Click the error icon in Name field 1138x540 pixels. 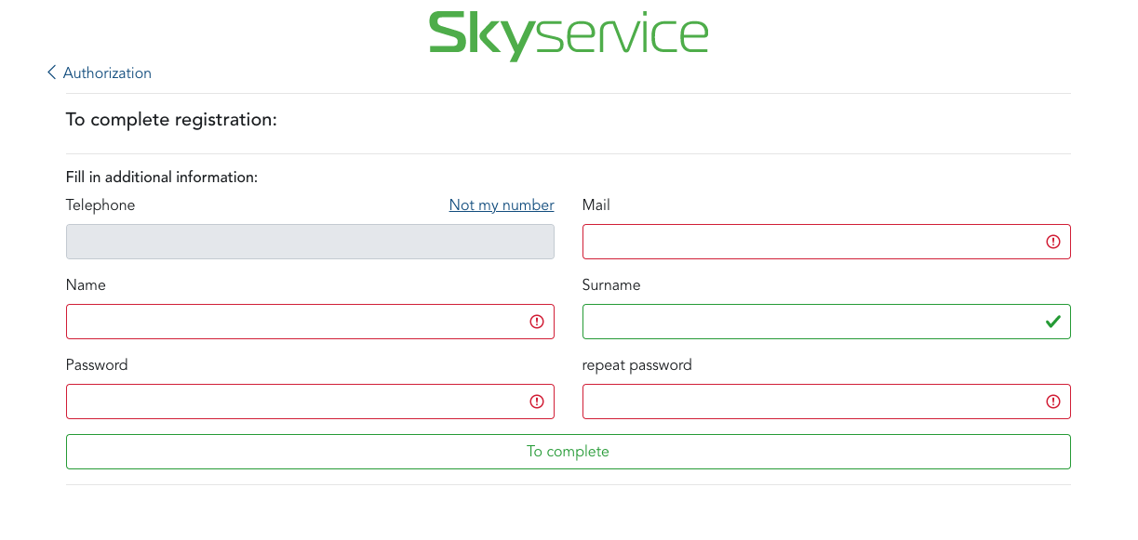point(537,322)
